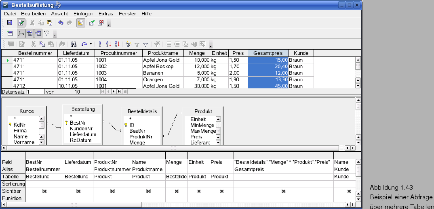Refresh data using the curved blue arrow icon

tap(84, 44)
